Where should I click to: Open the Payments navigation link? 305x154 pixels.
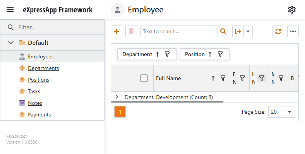[39, 115]
